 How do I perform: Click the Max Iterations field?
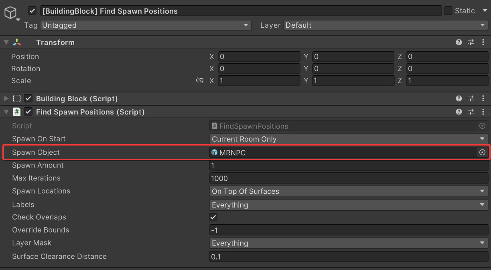[x=348, y=178]
